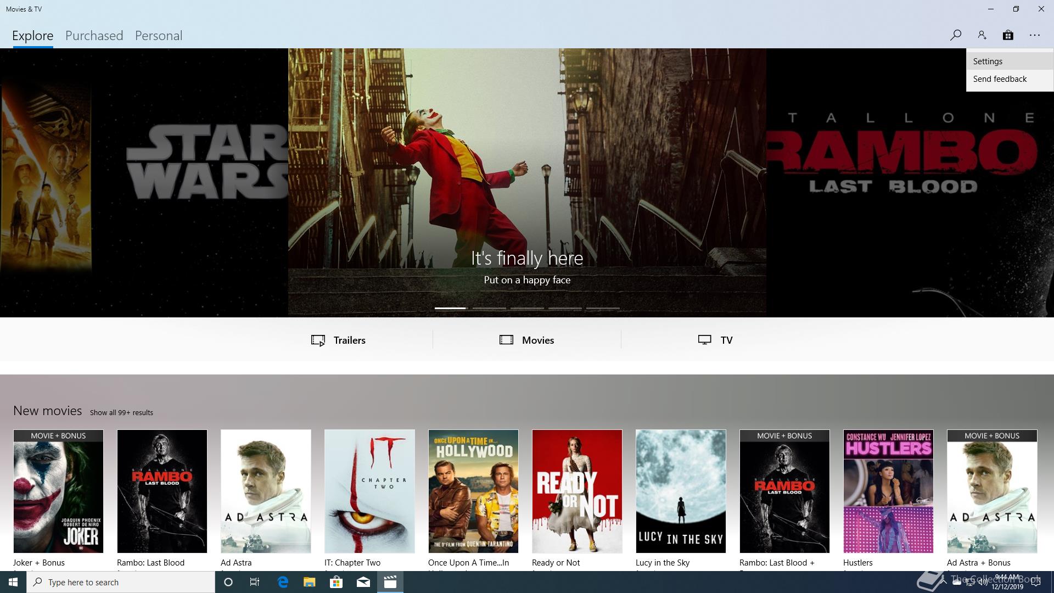1054x593 pixels.
Task: Open Joker + Bonus movie poster
Action: [58, 491]
